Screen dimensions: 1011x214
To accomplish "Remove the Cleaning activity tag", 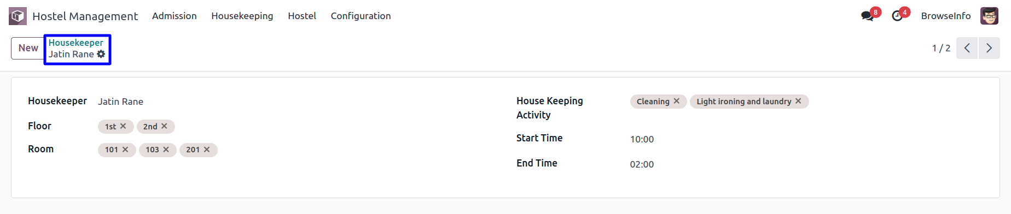I will [677, 101].
